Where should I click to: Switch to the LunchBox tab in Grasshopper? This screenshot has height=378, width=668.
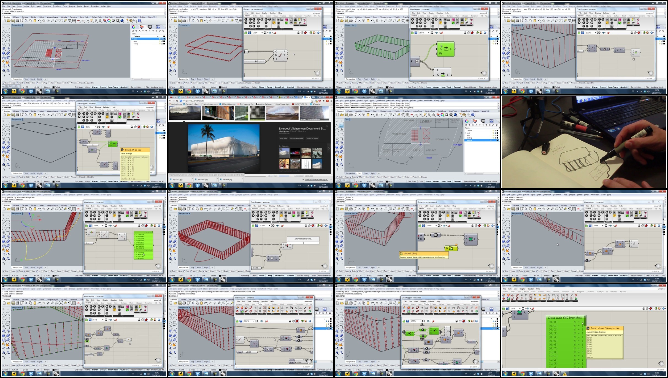click(590, 292)
